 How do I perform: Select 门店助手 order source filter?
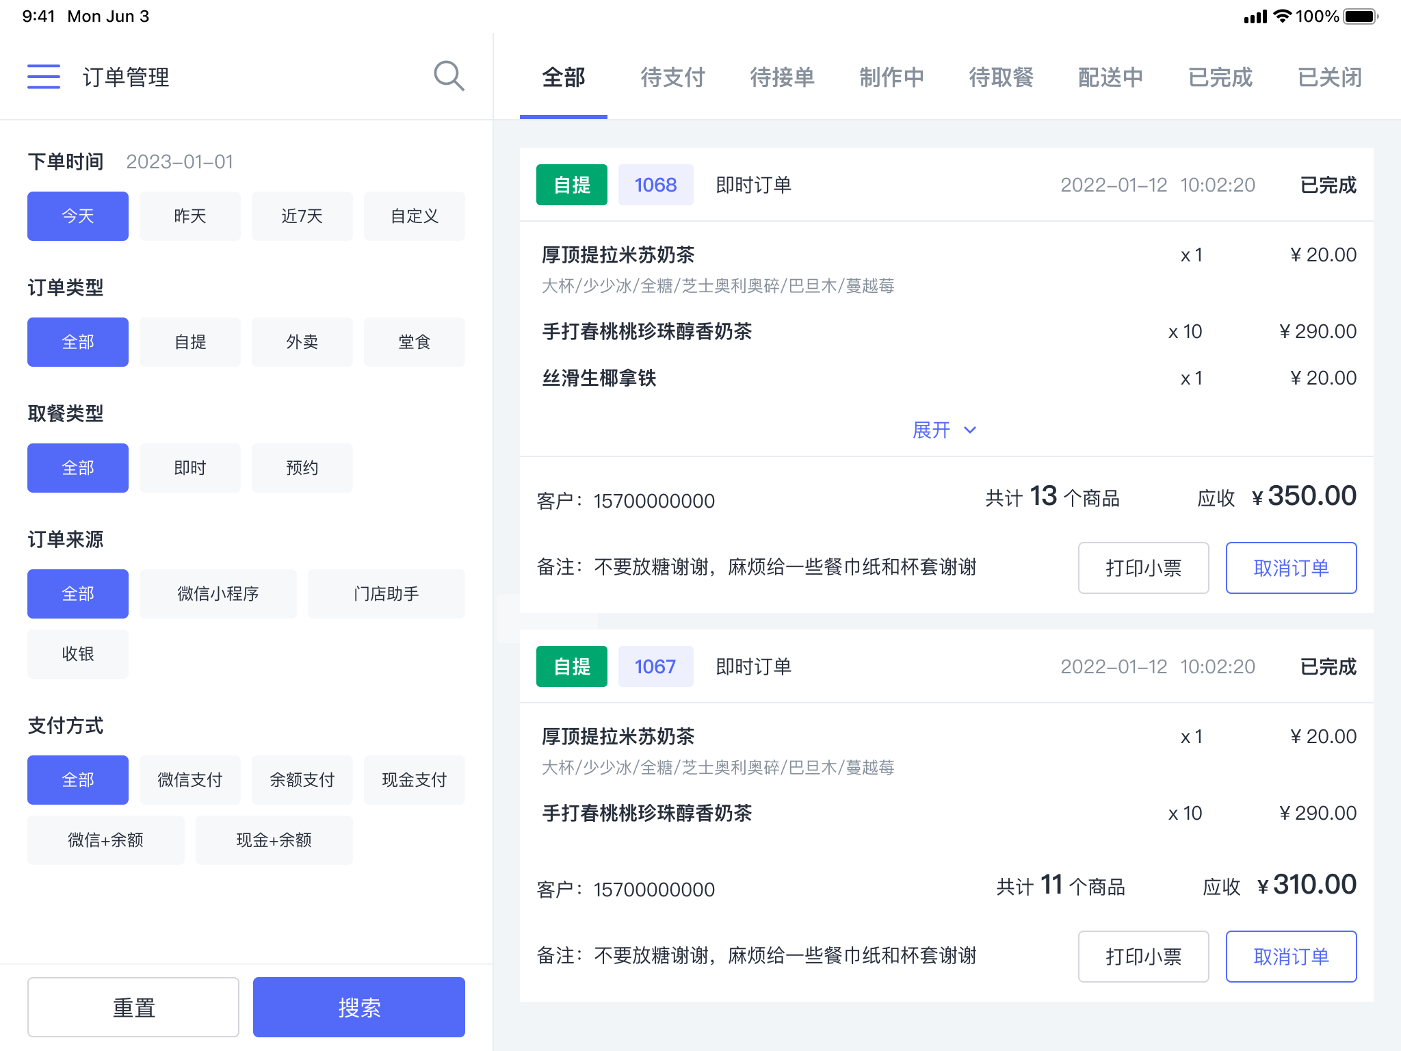(x=387, y=594)
